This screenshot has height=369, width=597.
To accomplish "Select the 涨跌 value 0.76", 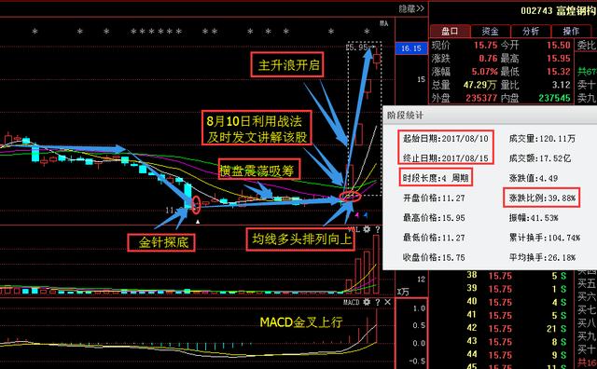I will tap(488, 58).
